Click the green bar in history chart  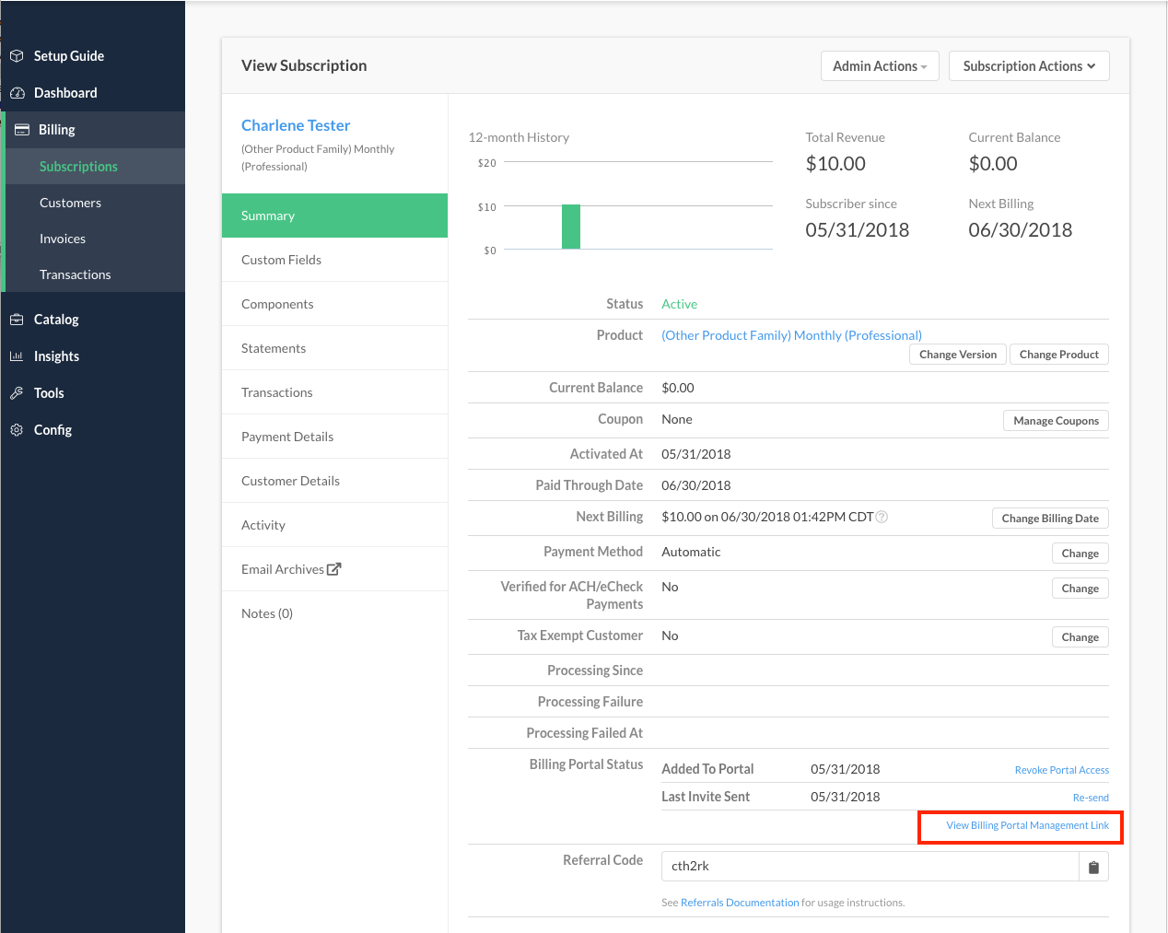[571, 227]
